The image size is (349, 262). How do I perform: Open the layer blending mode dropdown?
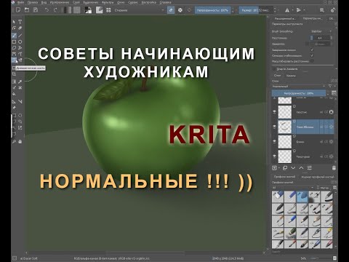[x=299, y=86]
